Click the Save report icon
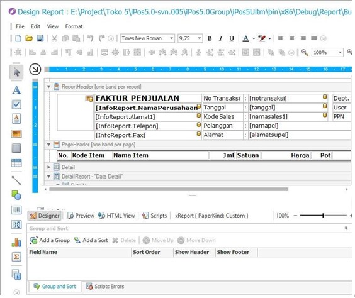The height and width of the screenshot is (298, 355). pos(40,38)
